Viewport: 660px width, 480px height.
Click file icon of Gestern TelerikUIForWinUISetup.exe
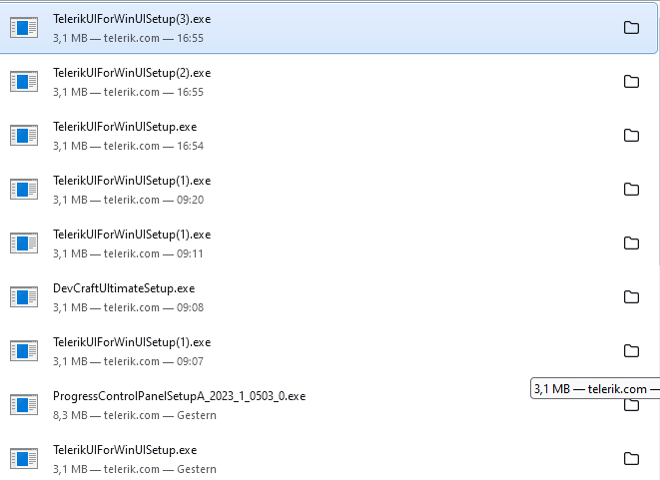point(24,459)
